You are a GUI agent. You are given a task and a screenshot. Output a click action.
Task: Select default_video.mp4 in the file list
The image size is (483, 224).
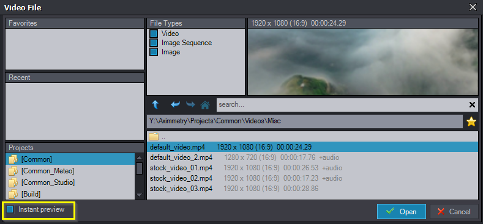(312, 147)
